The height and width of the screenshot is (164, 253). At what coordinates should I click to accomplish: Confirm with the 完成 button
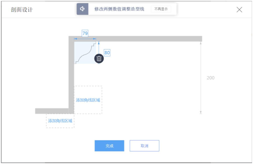click(x=109, y=146)
